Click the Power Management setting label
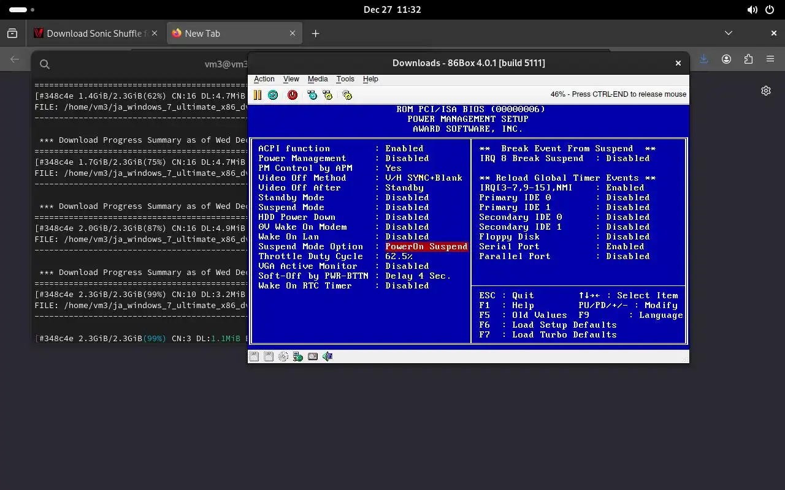This screenshot has width=785, height=490. point(302,159)
